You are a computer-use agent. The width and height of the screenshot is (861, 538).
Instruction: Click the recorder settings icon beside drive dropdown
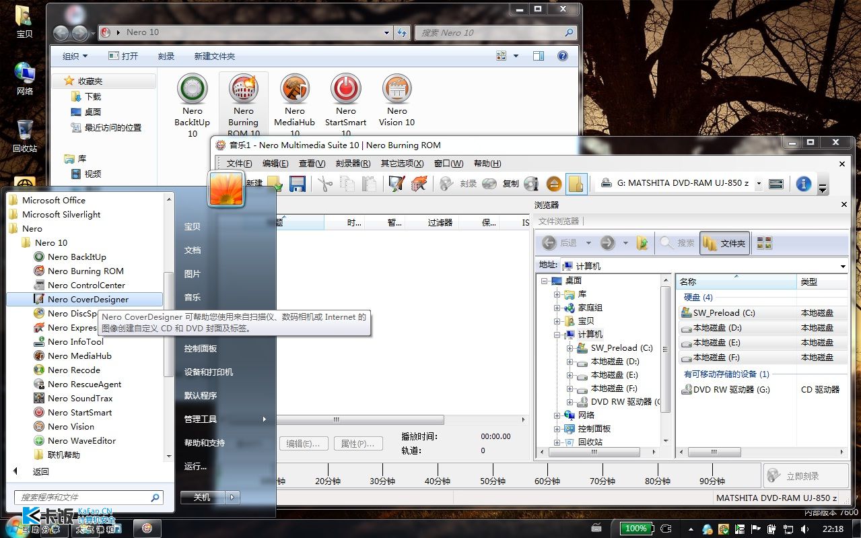click(776, 183)
